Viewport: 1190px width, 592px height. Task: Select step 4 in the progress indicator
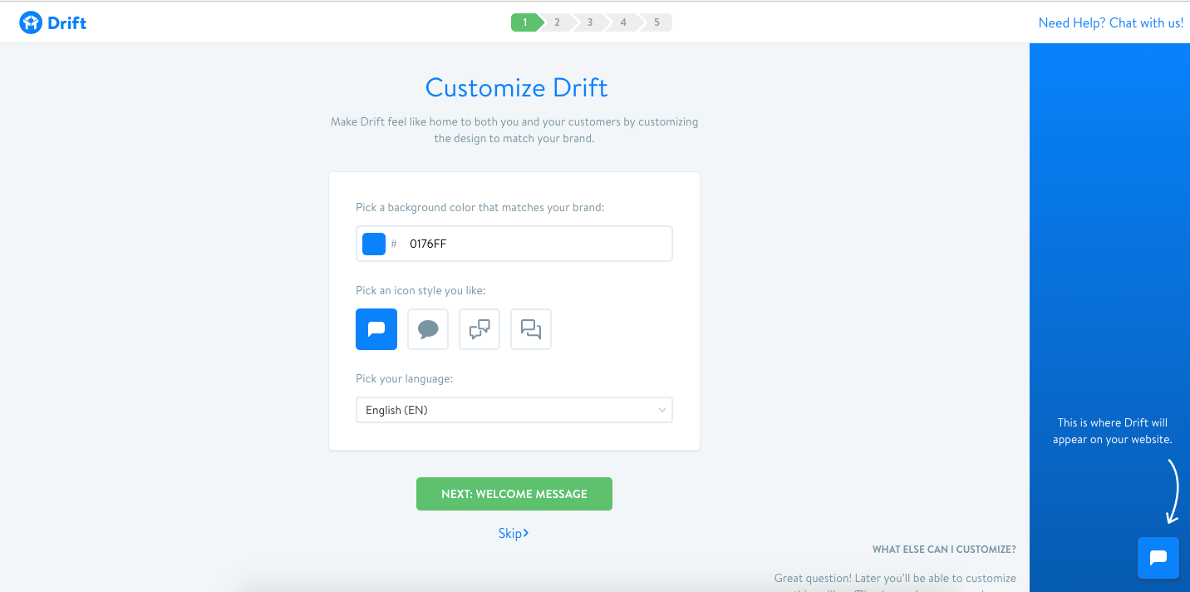[x=623, y=22]
